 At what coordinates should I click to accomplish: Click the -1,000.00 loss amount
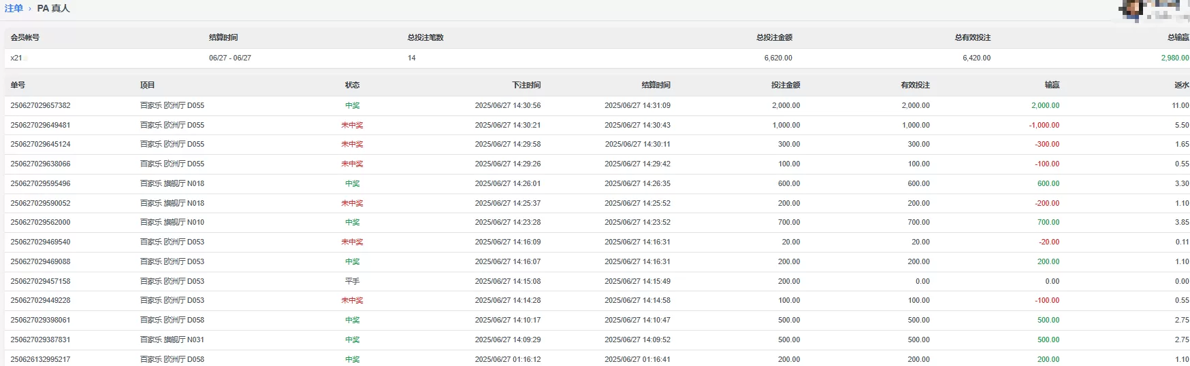[x=1044, y=125]
